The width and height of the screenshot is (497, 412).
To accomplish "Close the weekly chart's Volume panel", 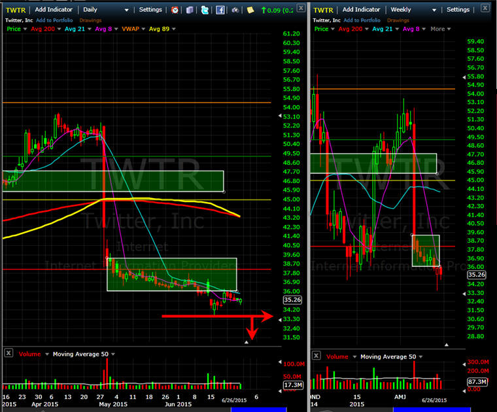I will click(x=317, y=356).
